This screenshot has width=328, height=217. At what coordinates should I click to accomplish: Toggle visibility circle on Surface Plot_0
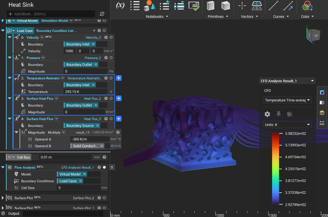click(x=104, y=198)
